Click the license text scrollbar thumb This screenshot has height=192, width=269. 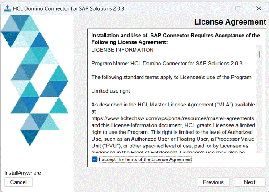tap(260, 54)
